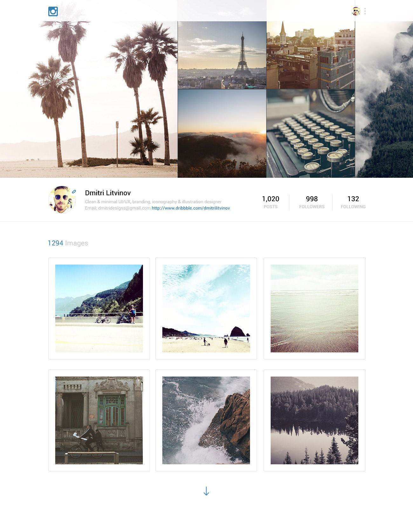
Task: Click the down arrow to load more
Action: tap(206, 491)
